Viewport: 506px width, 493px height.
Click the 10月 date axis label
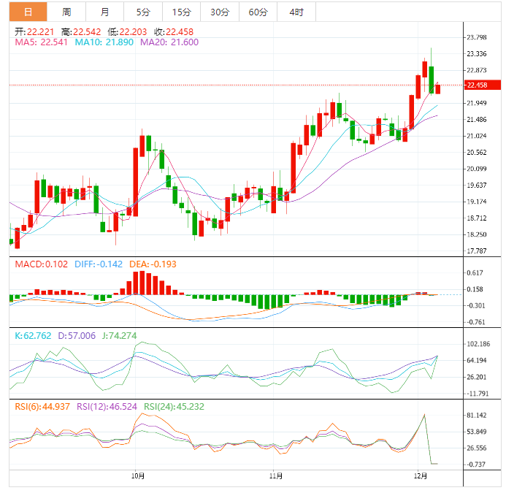[138, 476]
